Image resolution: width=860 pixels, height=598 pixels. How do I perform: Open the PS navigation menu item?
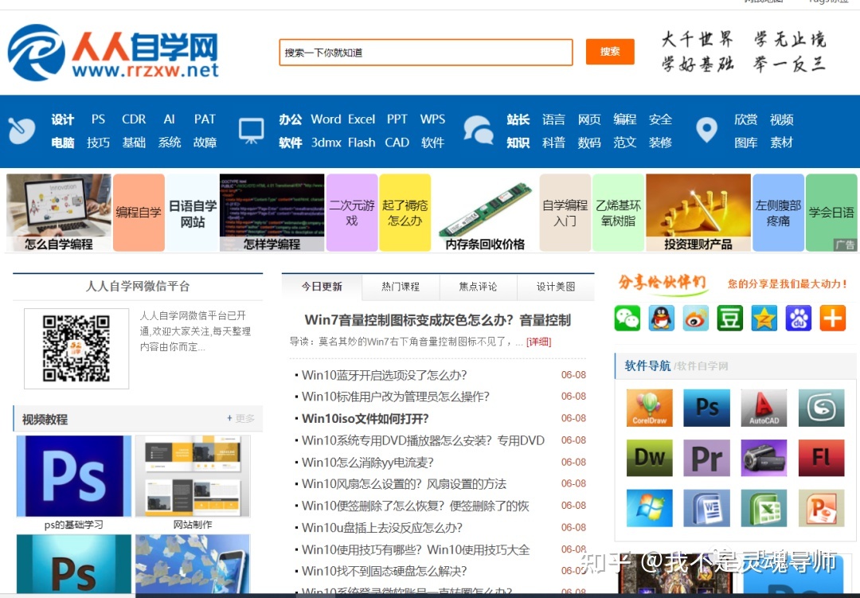click(x=98, y=119)
